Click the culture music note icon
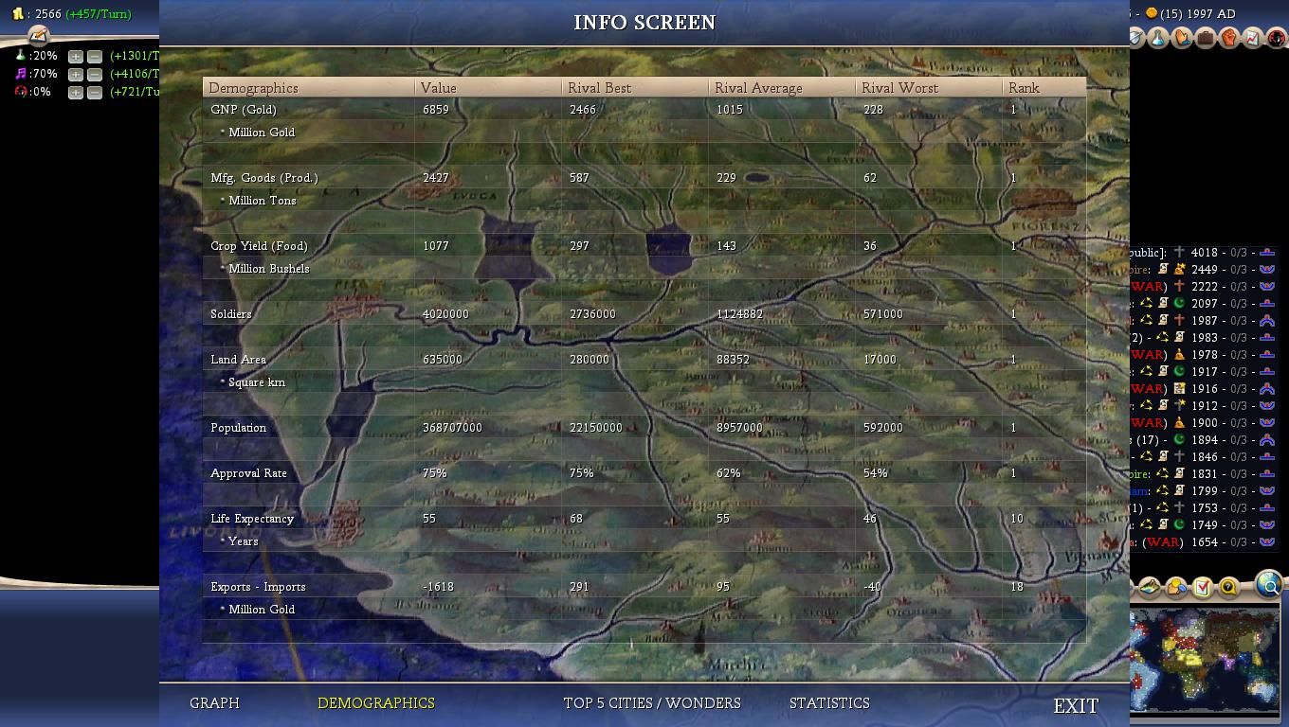The width and height of the screenshot is (1289, 727). [20, 74]
